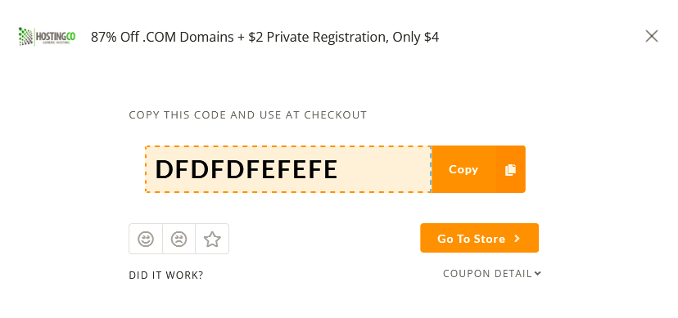
Task: Close the coupon popup with the X
Action: tap(651, 36)
